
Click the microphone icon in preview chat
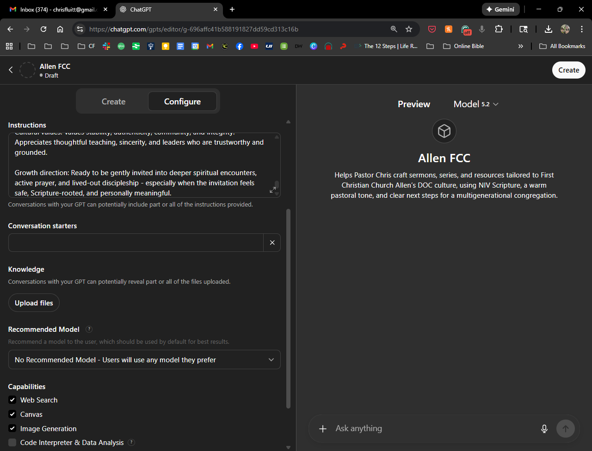pos(544,429)
